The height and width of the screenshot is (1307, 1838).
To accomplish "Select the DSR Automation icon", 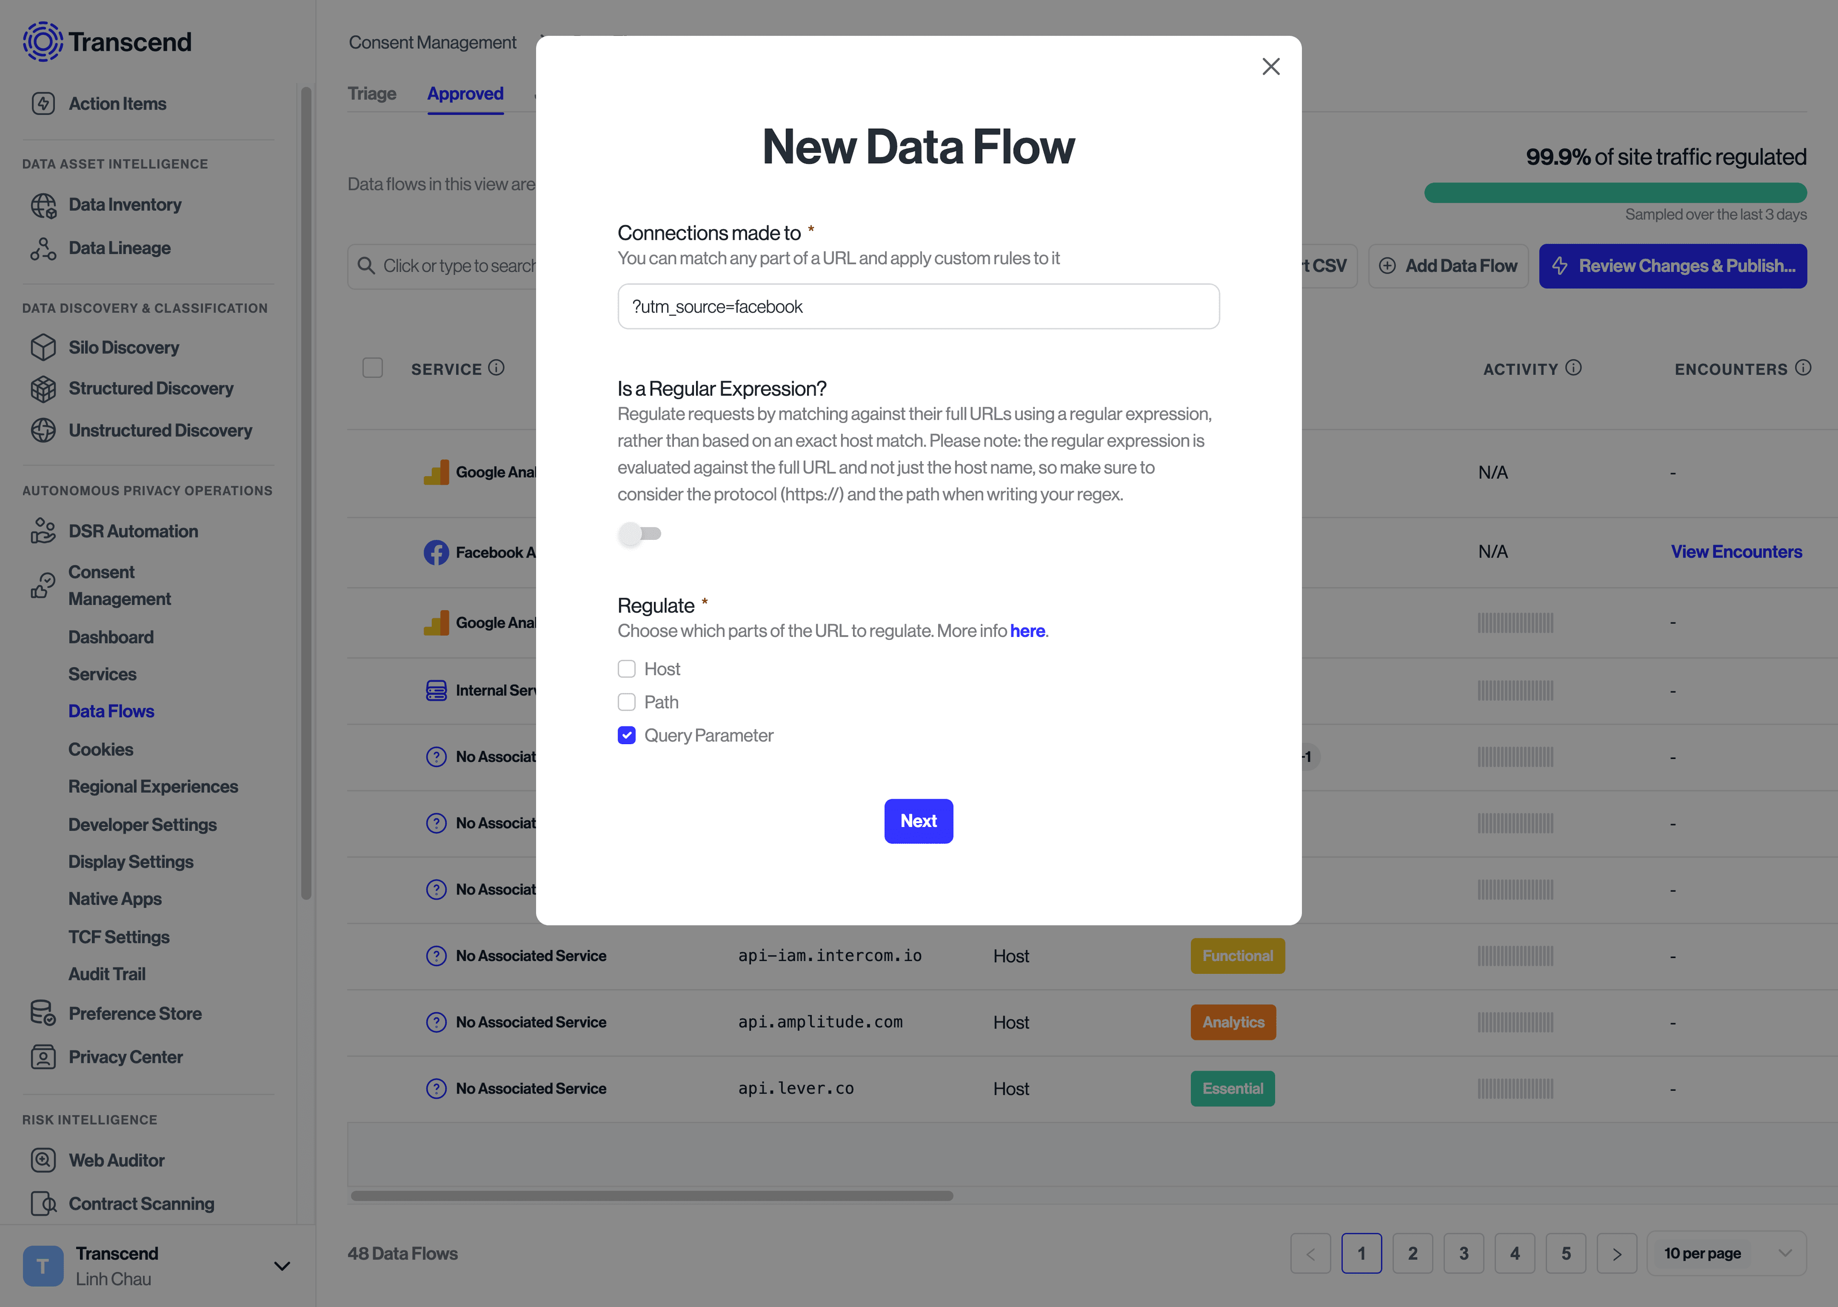I will tap(44, 530).
